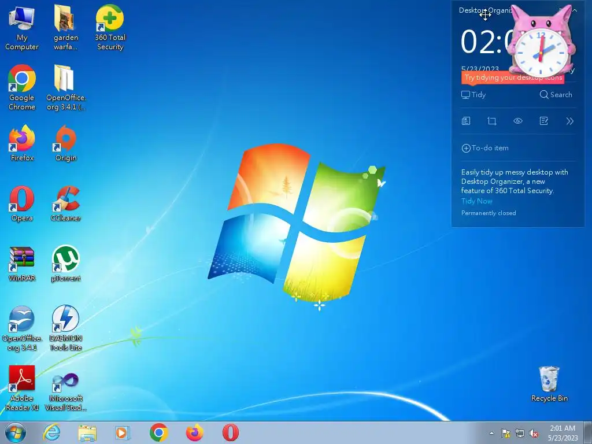Screen dimensions: 592x444
Task: Click Tidy in Desktop Organizer
Action: click(473, 95)
